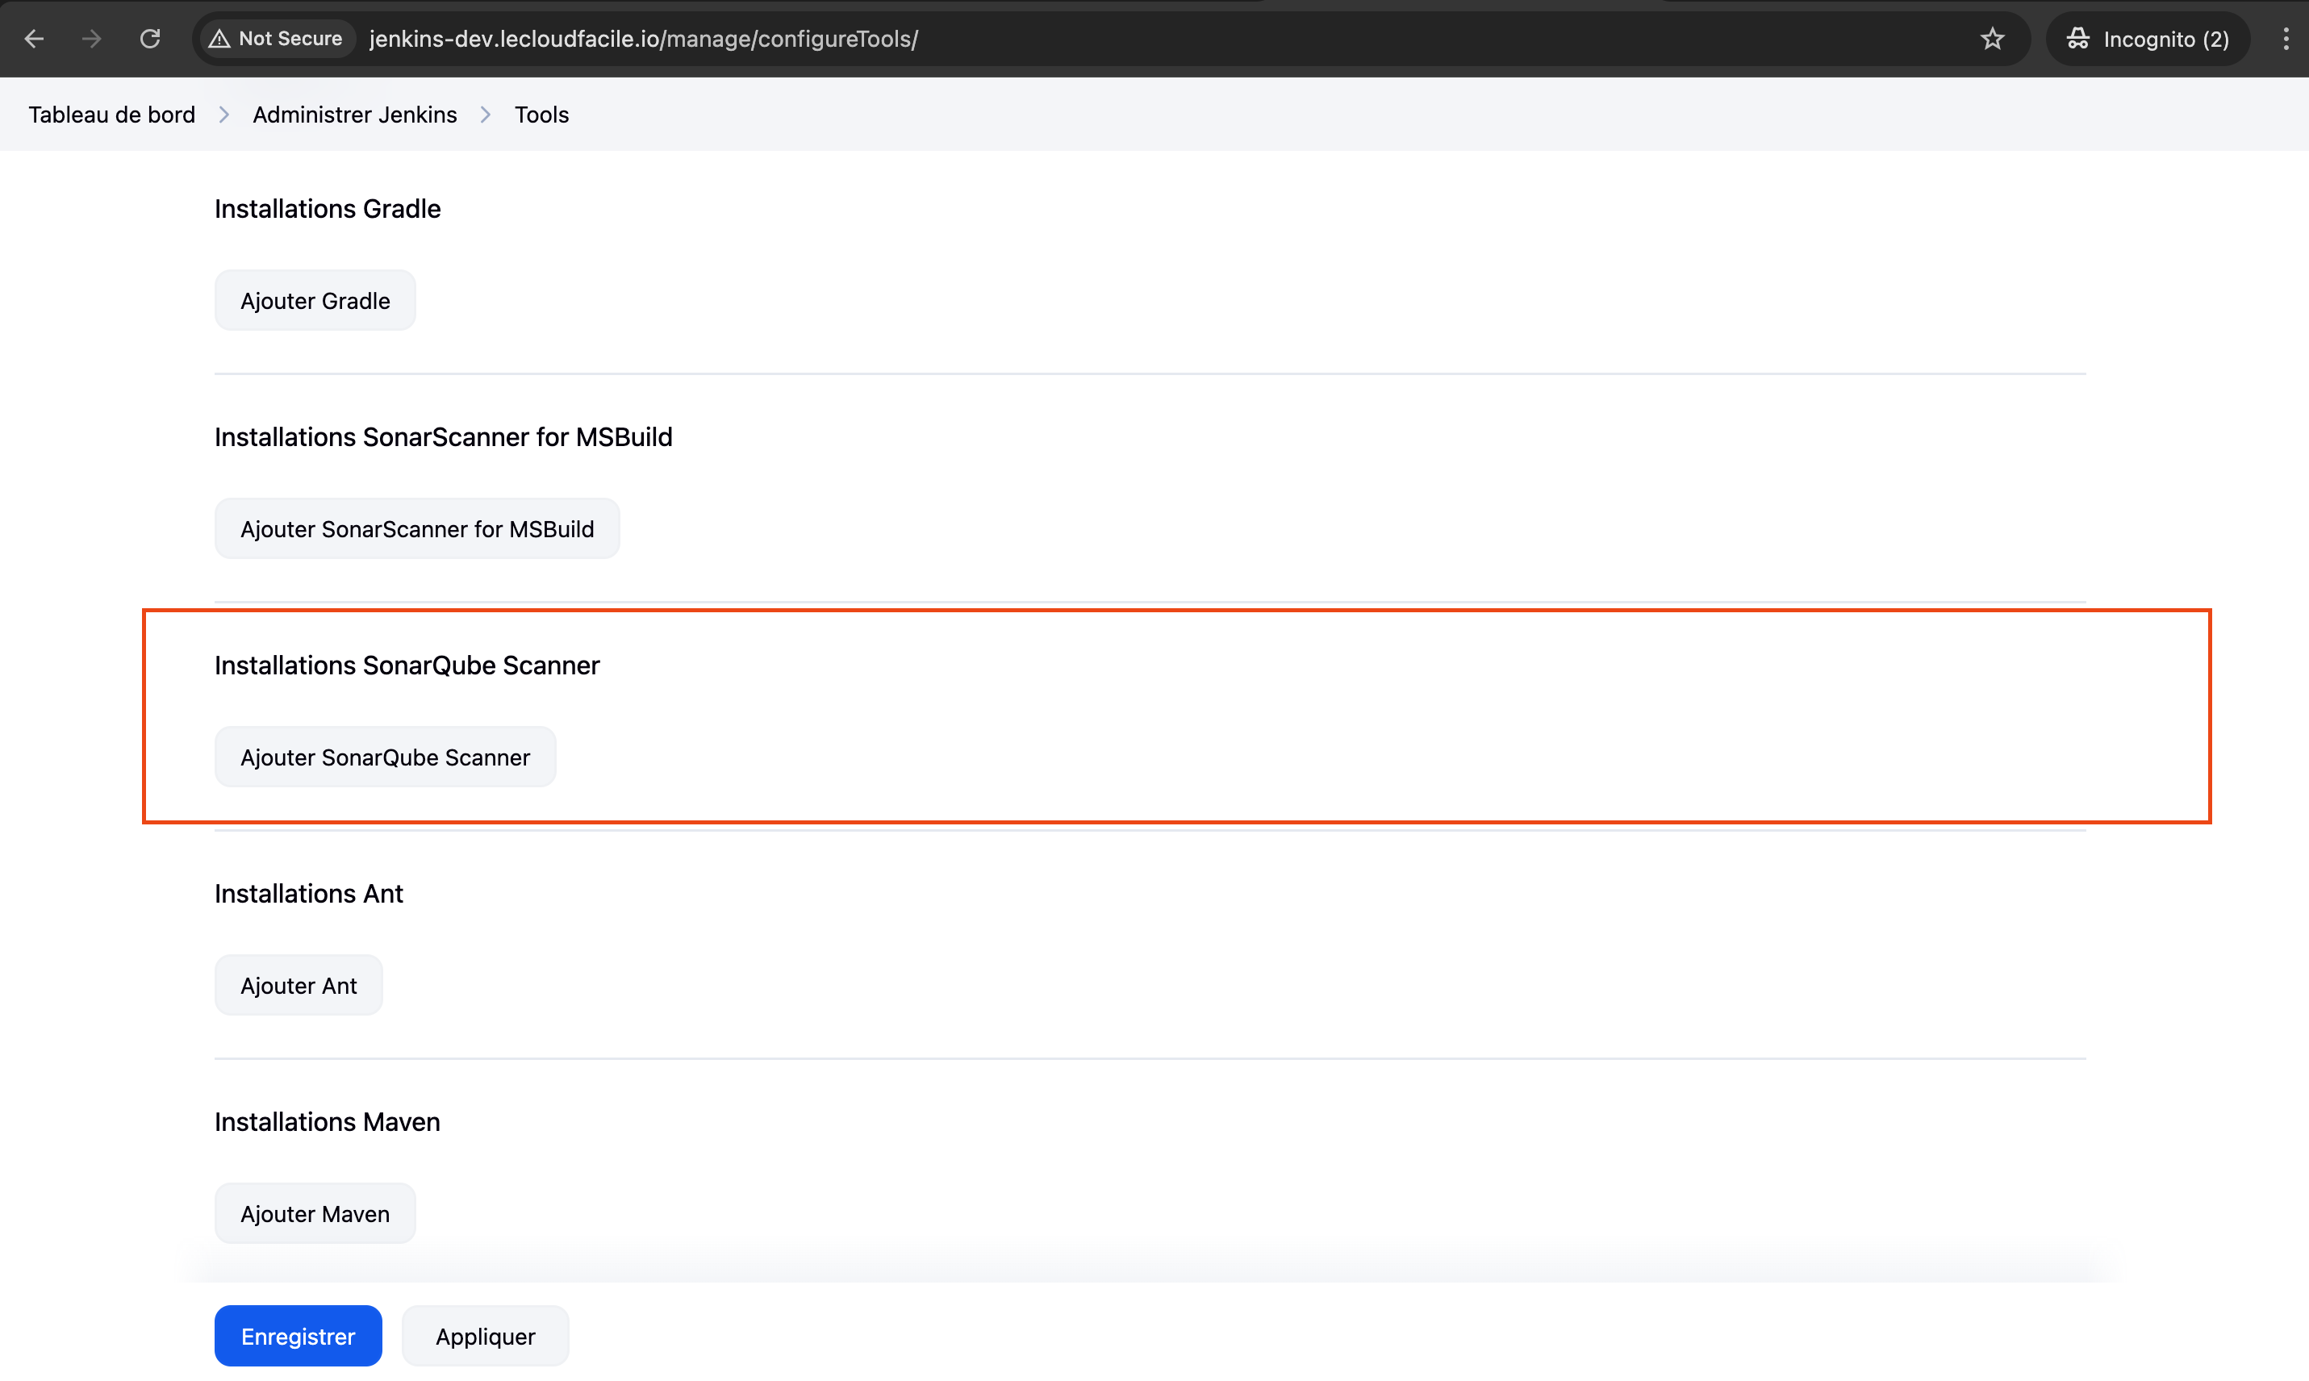This screenshot has width=2309, height=1381.
Task: Reload the page with refresh icon
Action: [x=150, y=39]
